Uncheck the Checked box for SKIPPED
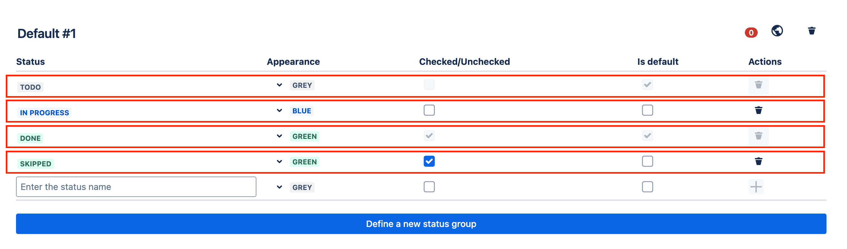The image size is (847, 249). point(429,161)
